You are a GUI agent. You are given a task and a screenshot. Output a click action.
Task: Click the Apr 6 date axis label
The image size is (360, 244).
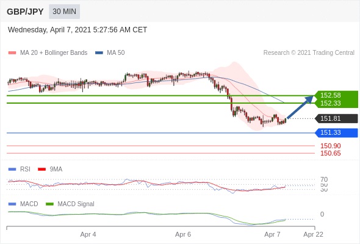click(183, 234)
